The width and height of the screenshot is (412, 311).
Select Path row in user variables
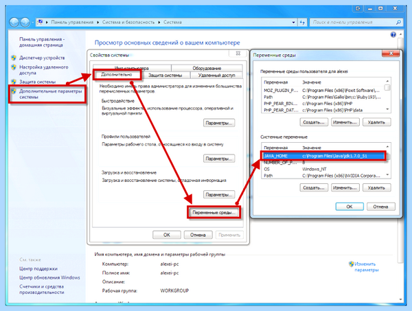coord(323,97)
